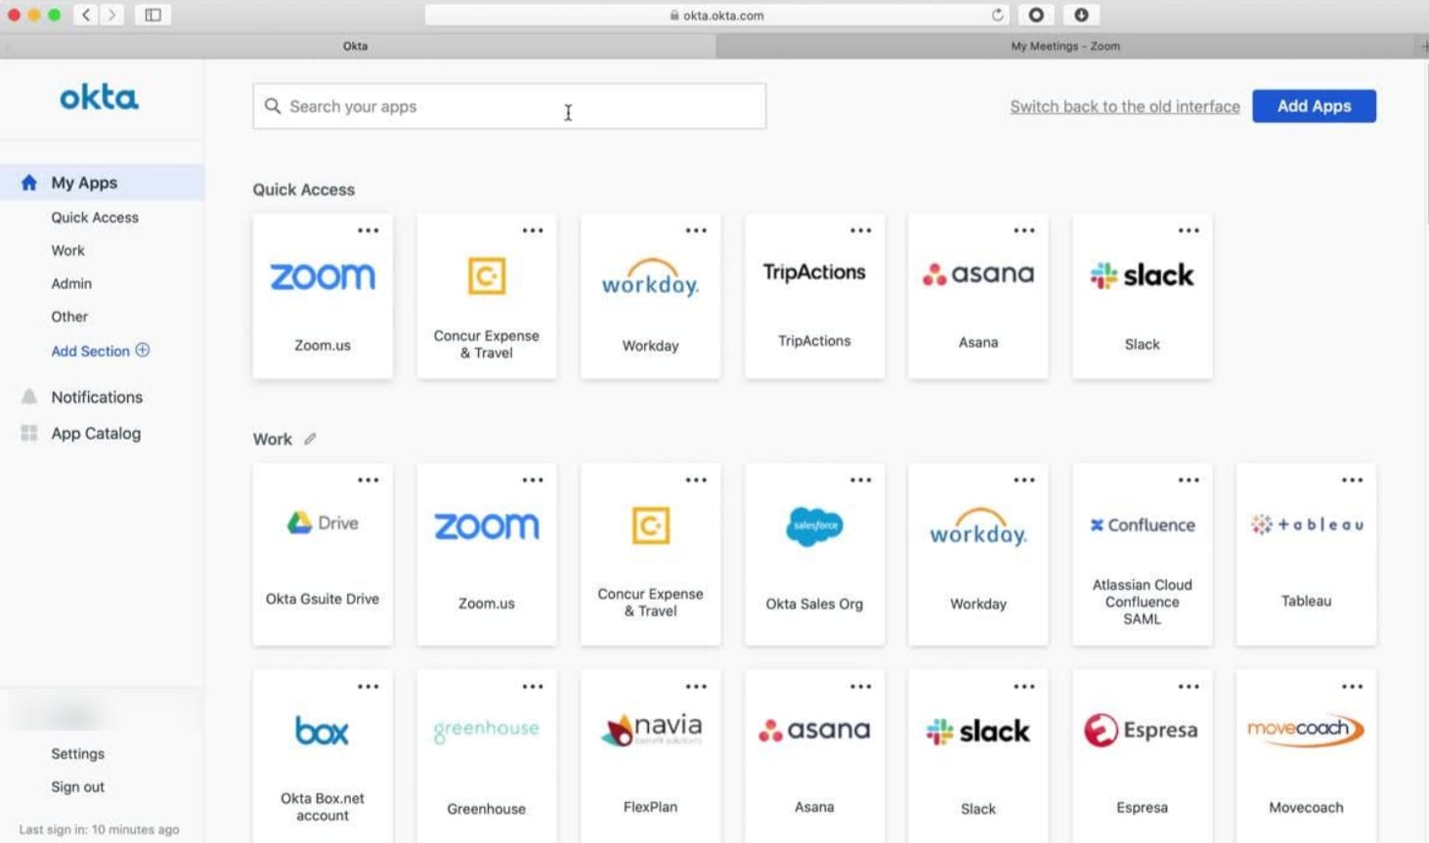This screenshot has height=843, width=1429.
Task: Open the Box card's three-dot menu
Action: [368, 687]
